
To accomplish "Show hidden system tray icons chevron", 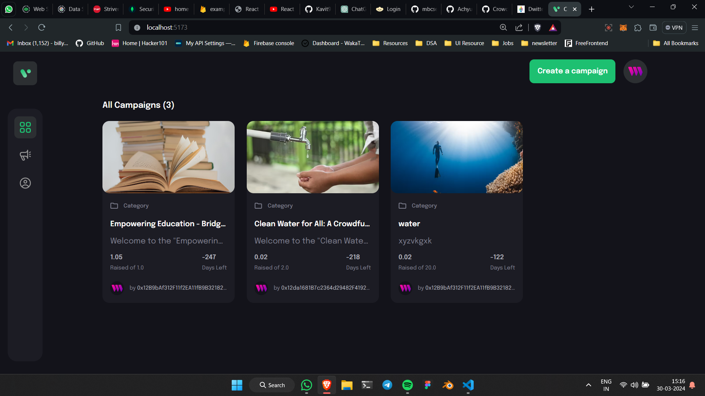I will [588, 385].
